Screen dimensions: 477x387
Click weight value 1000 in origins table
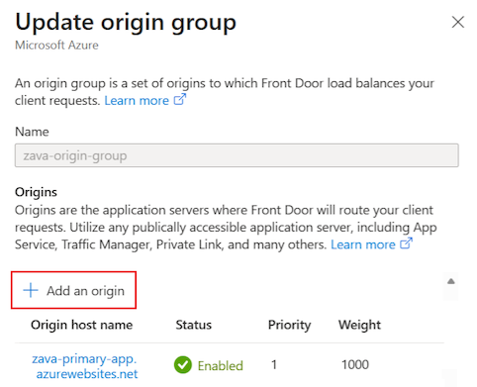[x=355, y=365]
